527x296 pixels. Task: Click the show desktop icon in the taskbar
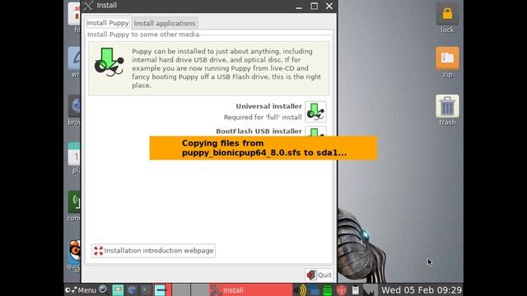click(118, 290)
